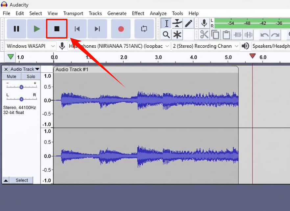Click the speaker icon beside playback device
This screenshot has width=290, height=211.
(x=245, y=46)
